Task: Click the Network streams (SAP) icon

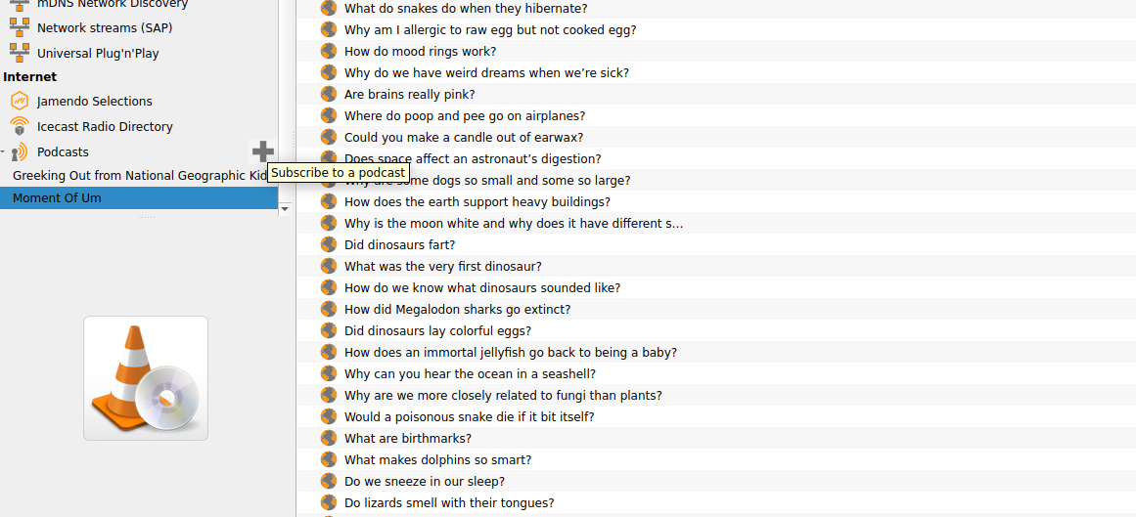Action: [20, 28]
